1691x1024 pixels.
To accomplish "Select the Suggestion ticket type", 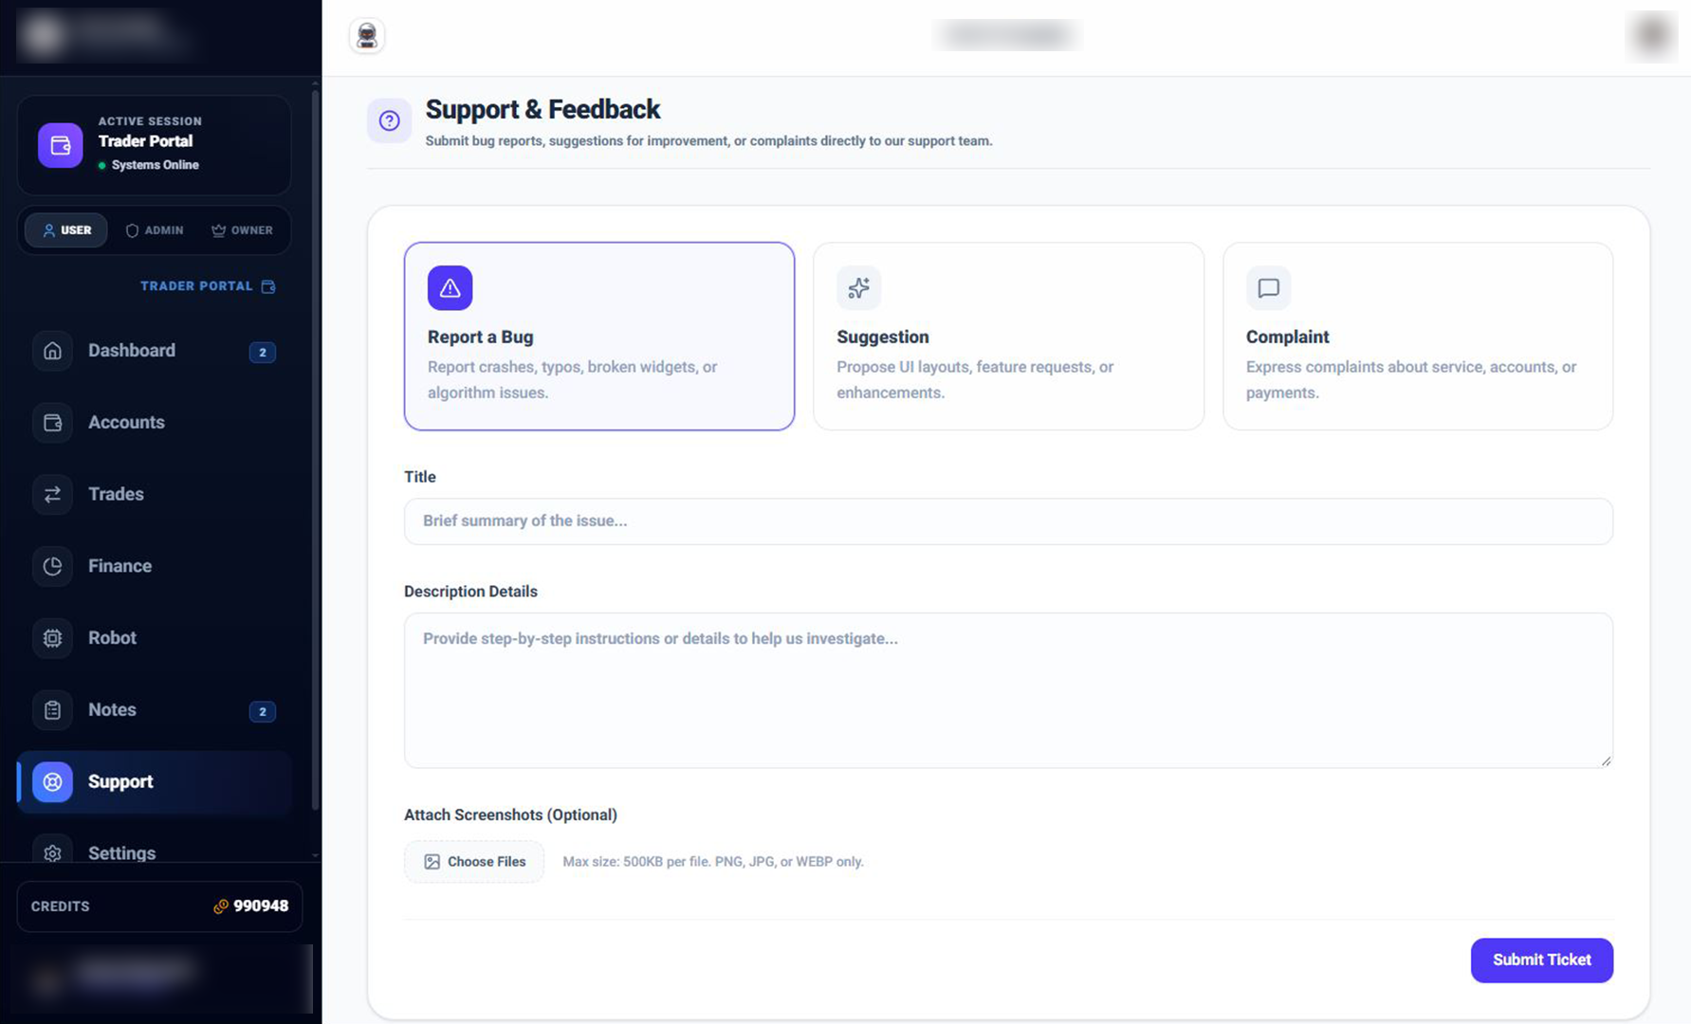I will (x=1008, y=337).
